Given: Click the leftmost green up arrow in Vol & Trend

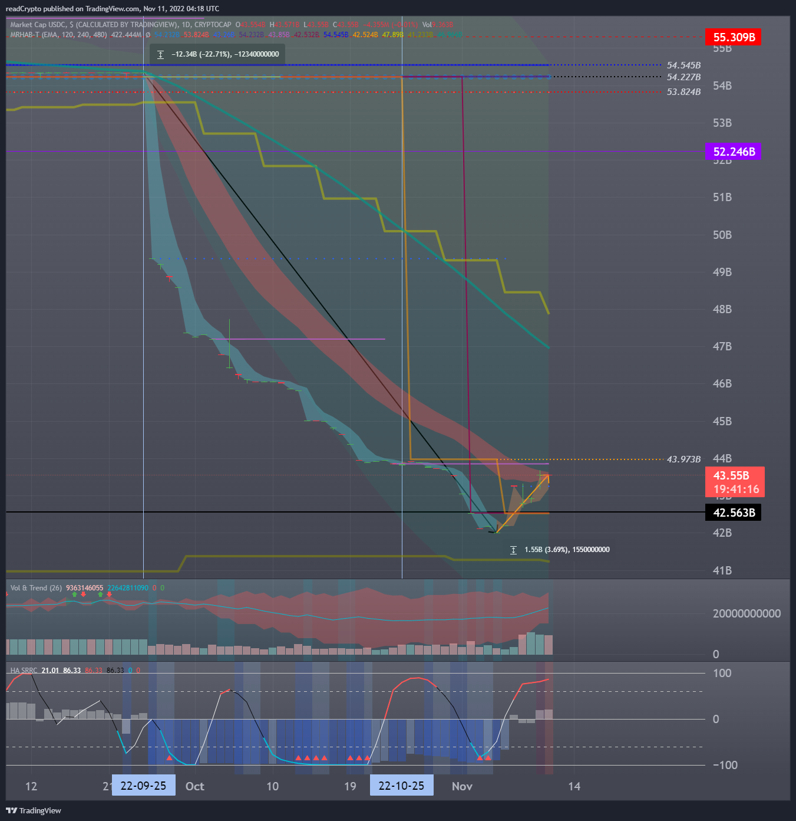Looking at the screenshot, I should point(74,595).
